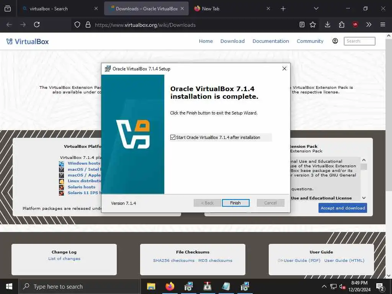
Task: Uncheck Start Oracle VirtualBox after installation
Action: point(173,137)
